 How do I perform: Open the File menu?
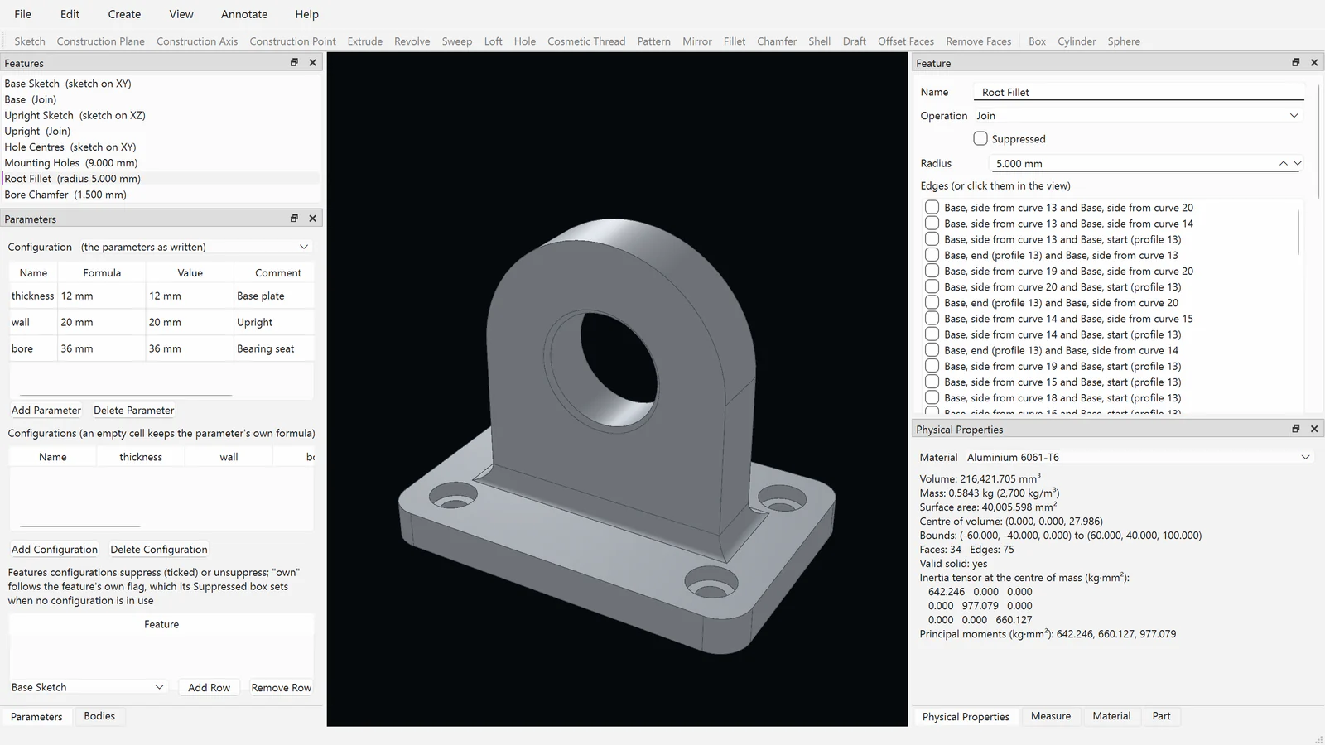click(x=23, y=14)
